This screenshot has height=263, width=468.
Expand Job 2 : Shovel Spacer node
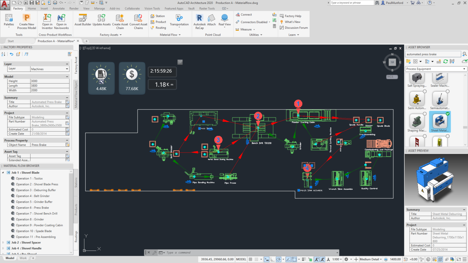coord(3,243)
